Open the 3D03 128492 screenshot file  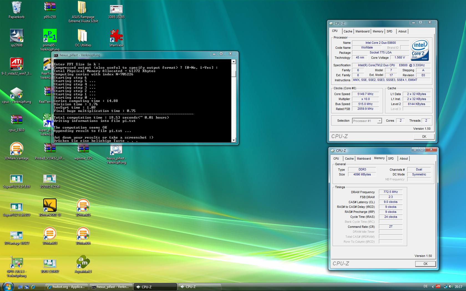50,266
